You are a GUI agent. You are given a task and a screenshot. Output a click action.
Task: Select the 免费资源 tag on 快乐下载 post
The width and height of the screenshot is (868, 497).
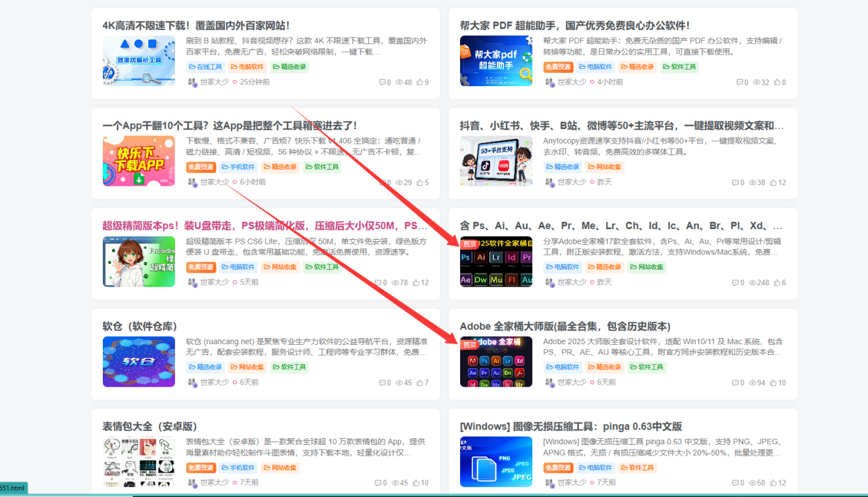click(x=200, y=167)
